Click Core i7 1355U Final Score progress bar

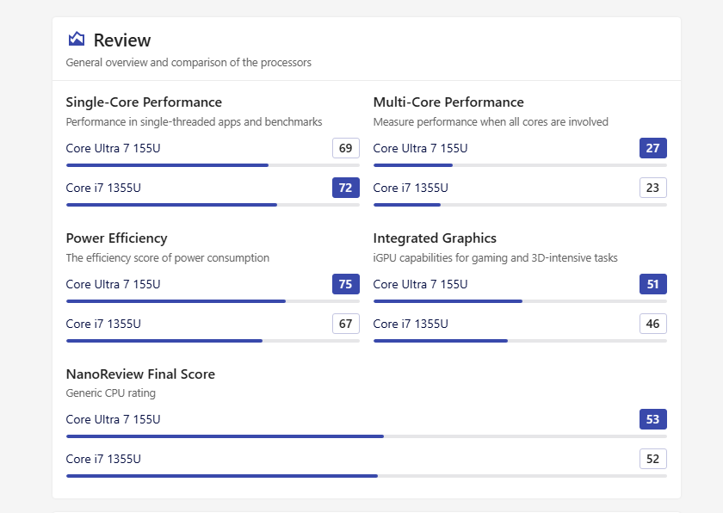[366, 475]
